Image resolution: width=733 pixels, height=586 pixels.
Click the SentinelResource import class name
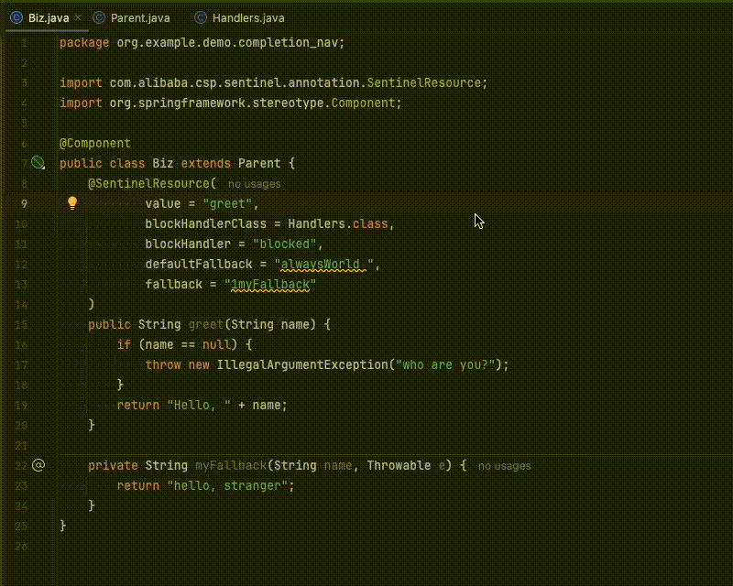(424, 82)
